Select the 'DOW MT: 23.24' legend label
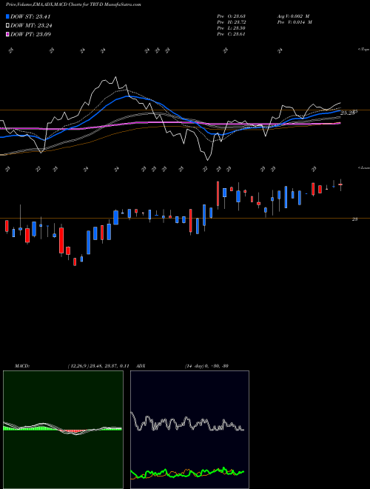Screen dimensions: 370x489 pos(31,26)
